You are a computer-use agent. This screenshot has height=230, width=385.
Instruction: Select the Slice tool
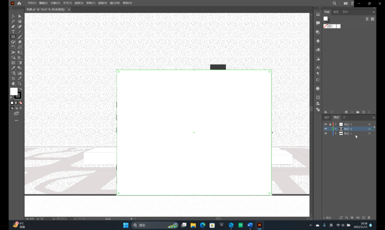coord(20,78)
